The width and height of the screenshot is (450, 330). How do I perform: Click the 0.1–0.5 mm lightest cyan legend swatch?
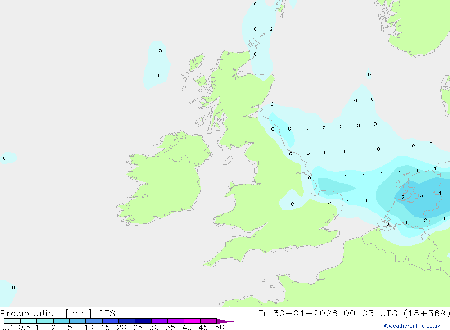point(12,321)
